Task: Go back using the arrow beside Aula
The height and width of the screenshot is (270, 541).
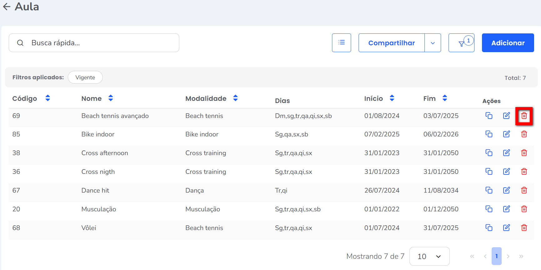Action: (7, 7)
